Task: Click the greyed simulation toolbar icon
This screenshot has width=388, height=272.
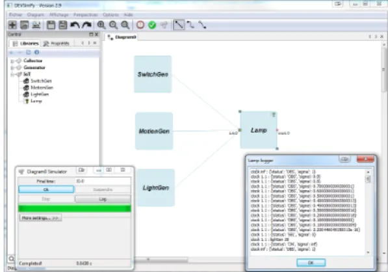Action: (164, 25)
